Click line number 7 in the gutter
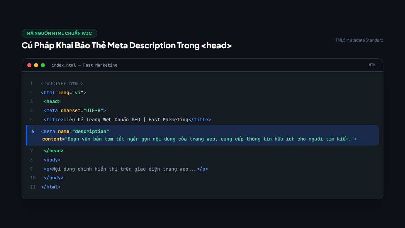Screen dimensions: 405x228 click(31, 151)
